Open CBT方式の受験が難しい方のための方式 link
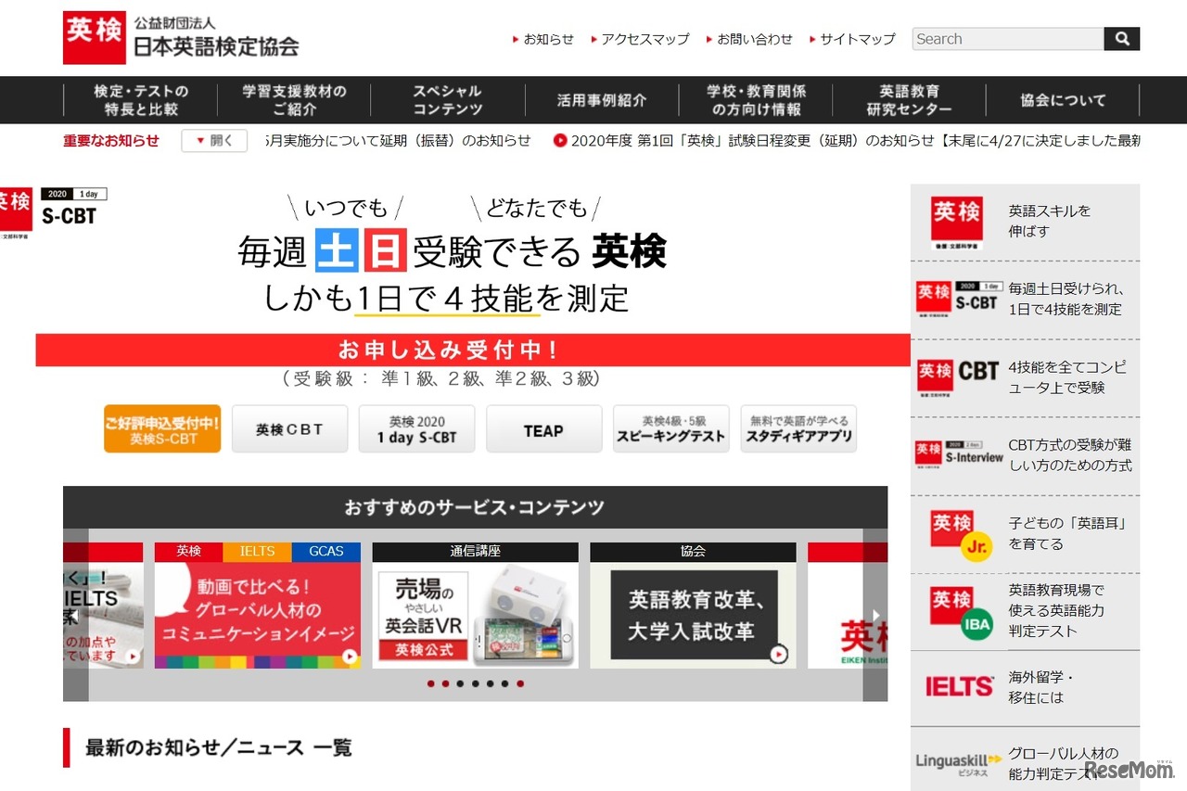This screenshot has width=1187, height=791. coord(1070,454)
